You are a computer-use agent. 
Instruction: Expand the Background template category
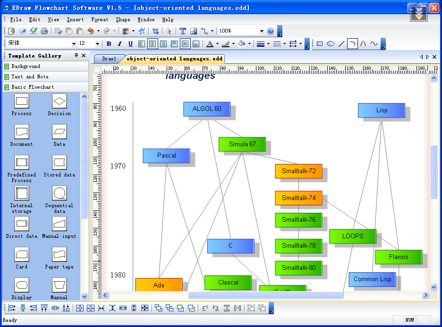[x=46, y=66]
